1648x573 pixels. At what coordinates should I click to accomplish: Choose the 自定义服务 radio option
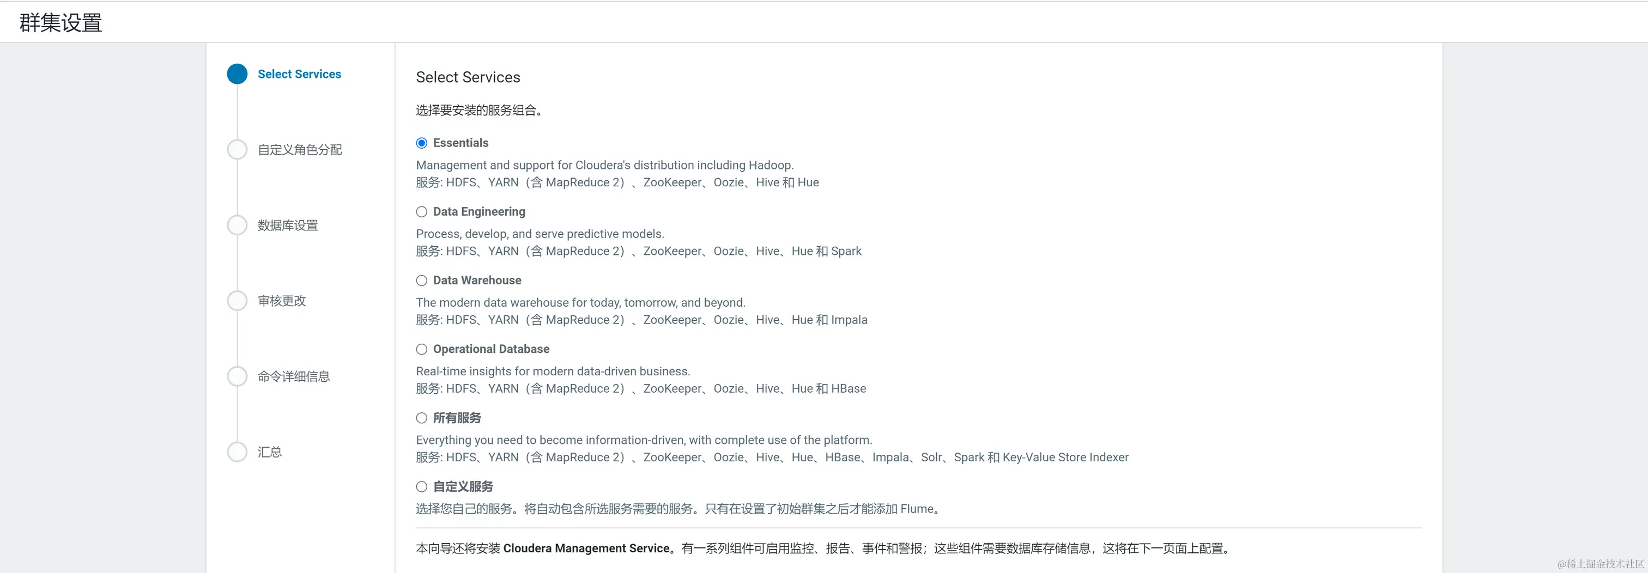[x=422, y=486]
